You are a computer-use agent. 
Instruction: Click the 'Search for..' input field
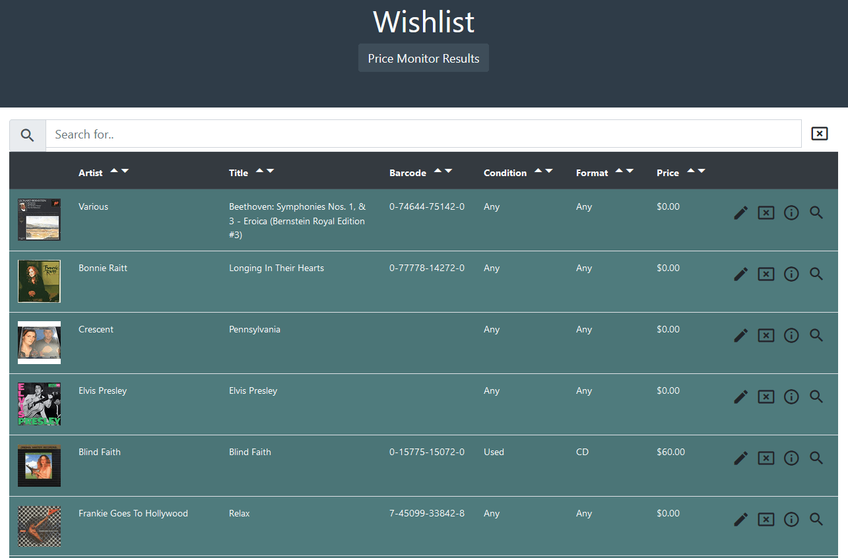[423, 135]
